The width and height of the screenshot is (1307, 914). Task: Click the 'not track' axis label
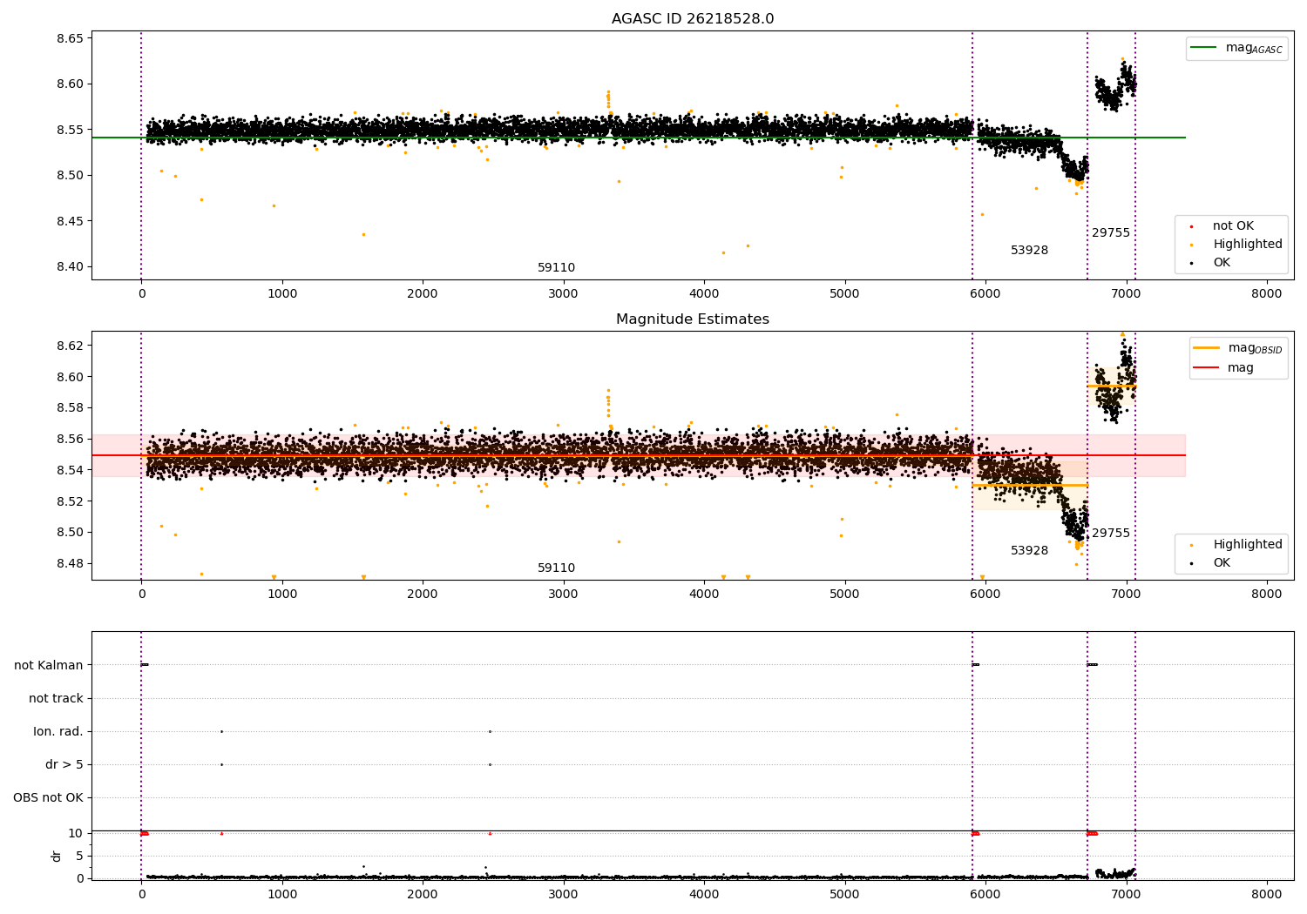(x=56, y=699)
